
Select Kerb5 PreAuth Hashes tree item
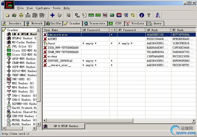(24, 108)
